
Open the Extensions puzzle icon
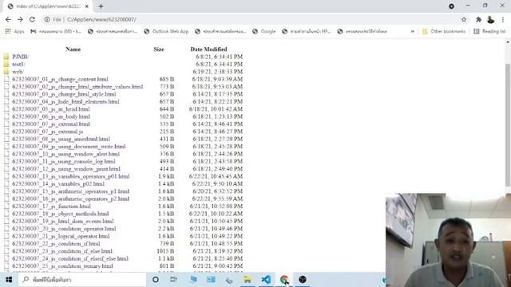point(478,19)
